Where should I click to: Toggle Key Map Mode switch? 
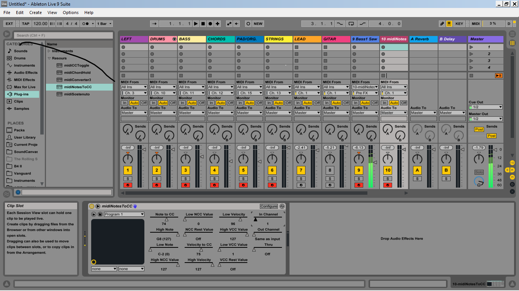pyautogui.click(x=459, y=23)
